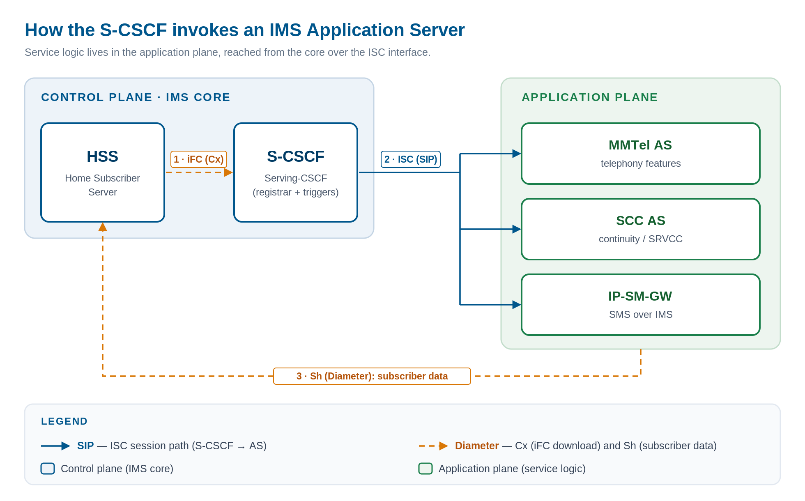Click the 'LEGEND' heading

[64, 421]
